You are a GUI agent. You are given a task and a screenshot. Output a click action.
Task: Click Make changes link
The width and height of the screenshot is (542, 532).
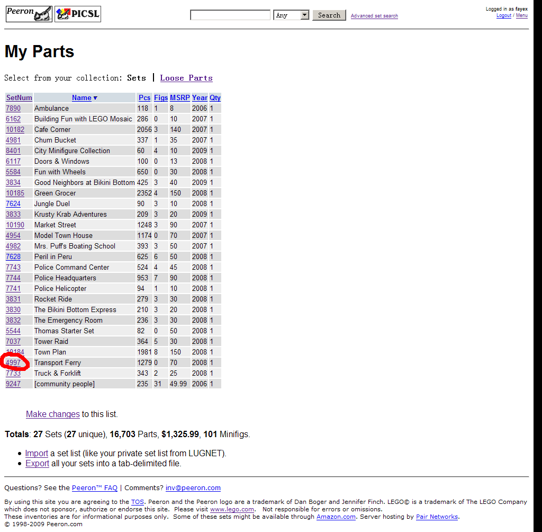click(x=53, y=414)
